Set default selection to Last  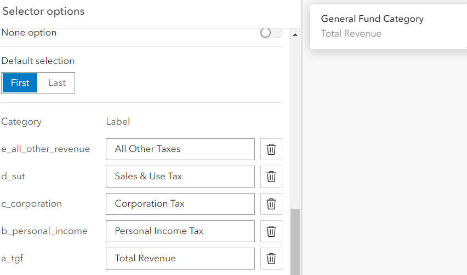click(x=56, y=83)
